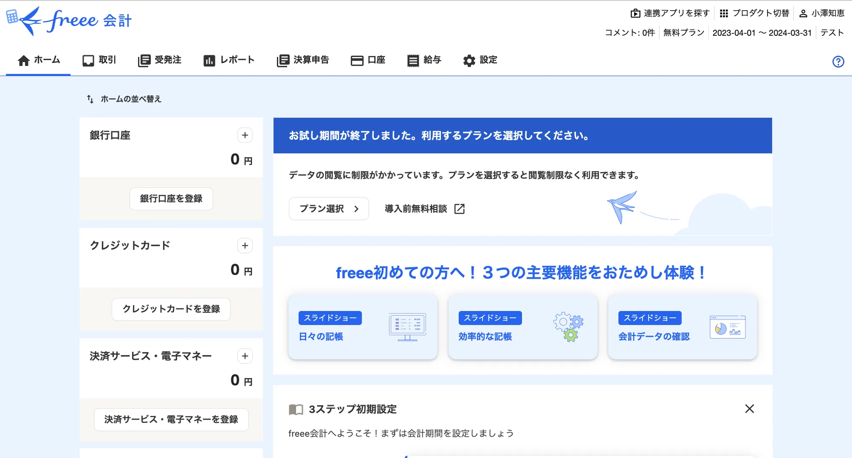The image size is (852, 458).
Task: Click the クレジットカード heading
Action: coord(130,246)
